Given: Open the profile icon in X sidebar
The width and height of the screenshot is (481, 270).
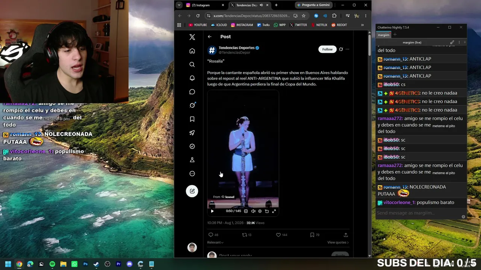Looking at the screenshot, I should (192, 160).
